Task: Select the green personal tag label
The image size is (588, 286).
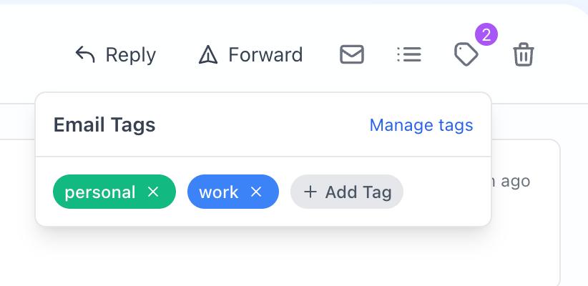Action: pyautogui.click(x=100, y=192)
